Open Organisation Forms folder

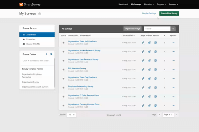[30, 82]
